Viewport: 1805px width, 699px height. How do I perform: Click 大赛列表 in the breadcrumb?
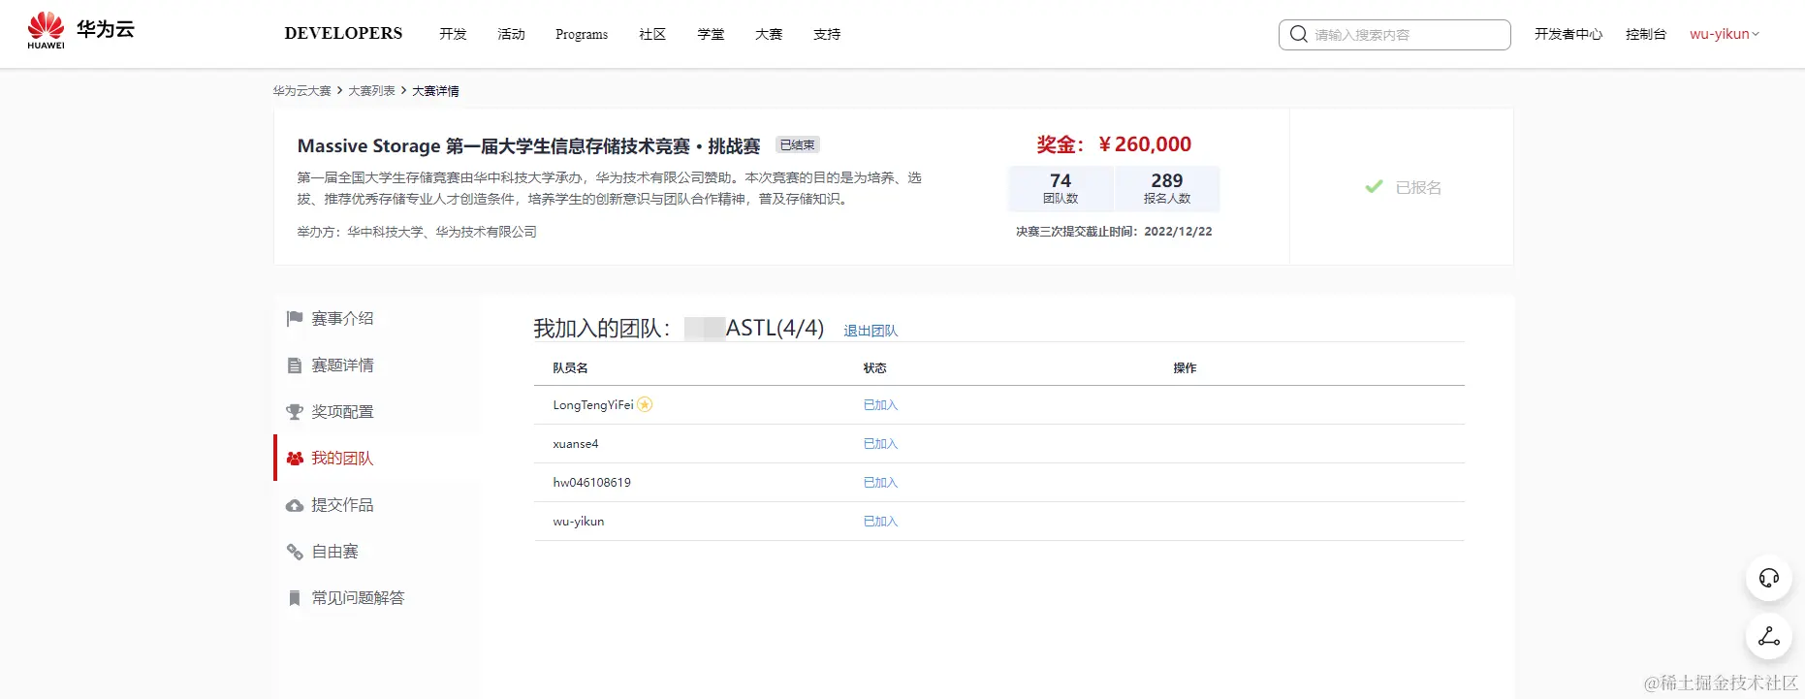371,91
